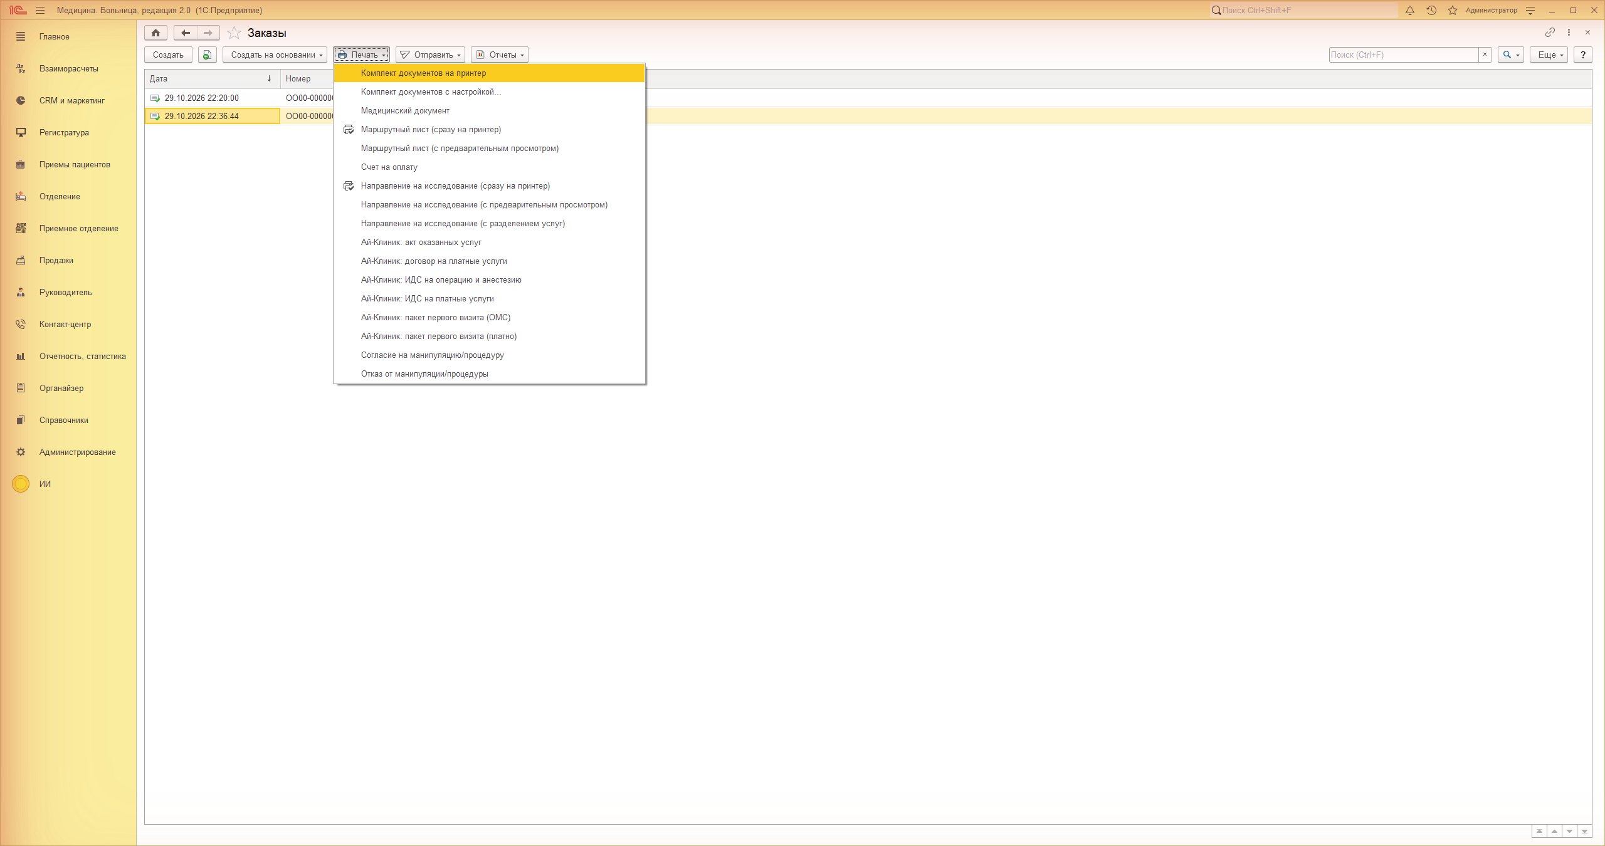Sort by the Дата column header
The width and height of the screenshot is (1605, 846).
tap(212, 79)
